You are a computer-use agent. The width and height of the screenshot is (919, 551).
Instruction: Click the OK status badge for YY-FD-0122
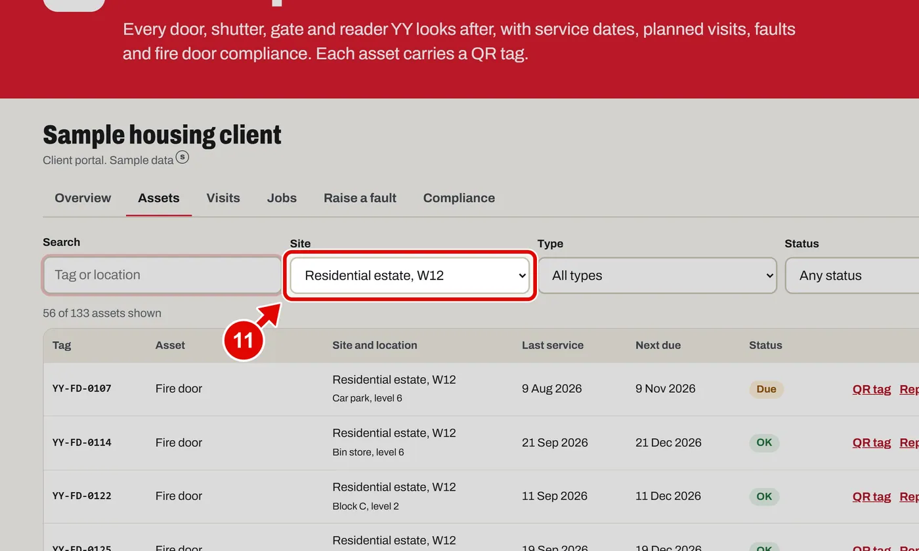click(x=764, y=497)
